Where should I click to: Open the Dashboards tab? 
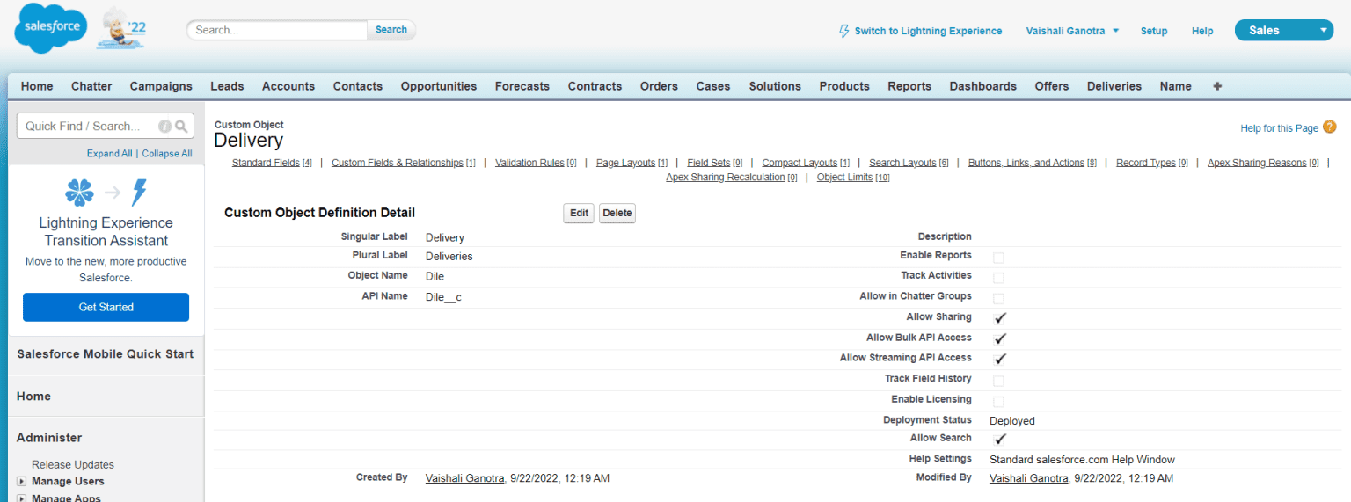(983, 86)
